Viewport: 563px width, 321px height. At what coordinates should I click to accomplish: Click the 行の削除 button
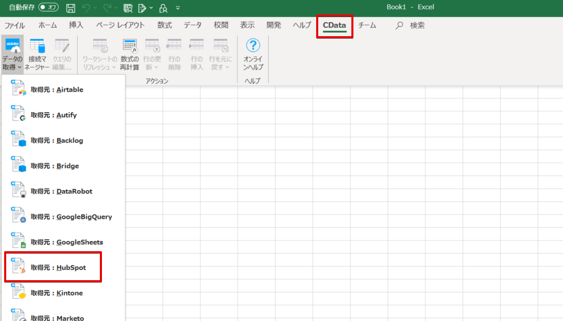click(x=174, y=54)
